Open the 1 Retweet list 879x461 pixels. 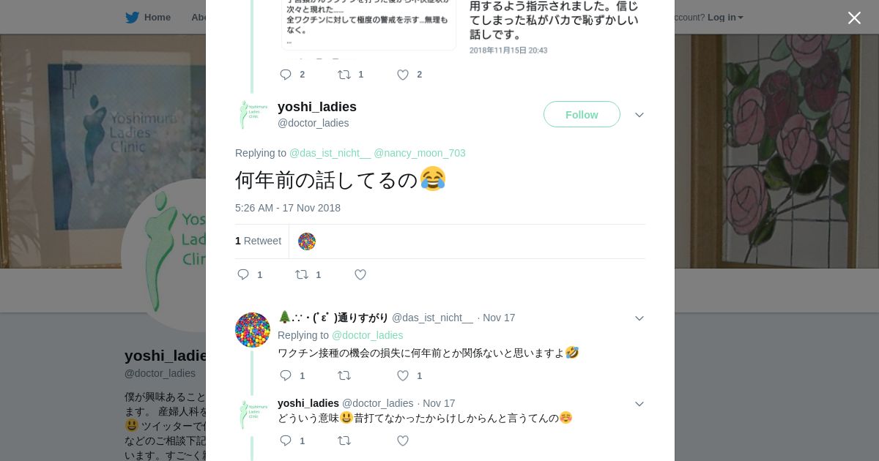[258, 241]
